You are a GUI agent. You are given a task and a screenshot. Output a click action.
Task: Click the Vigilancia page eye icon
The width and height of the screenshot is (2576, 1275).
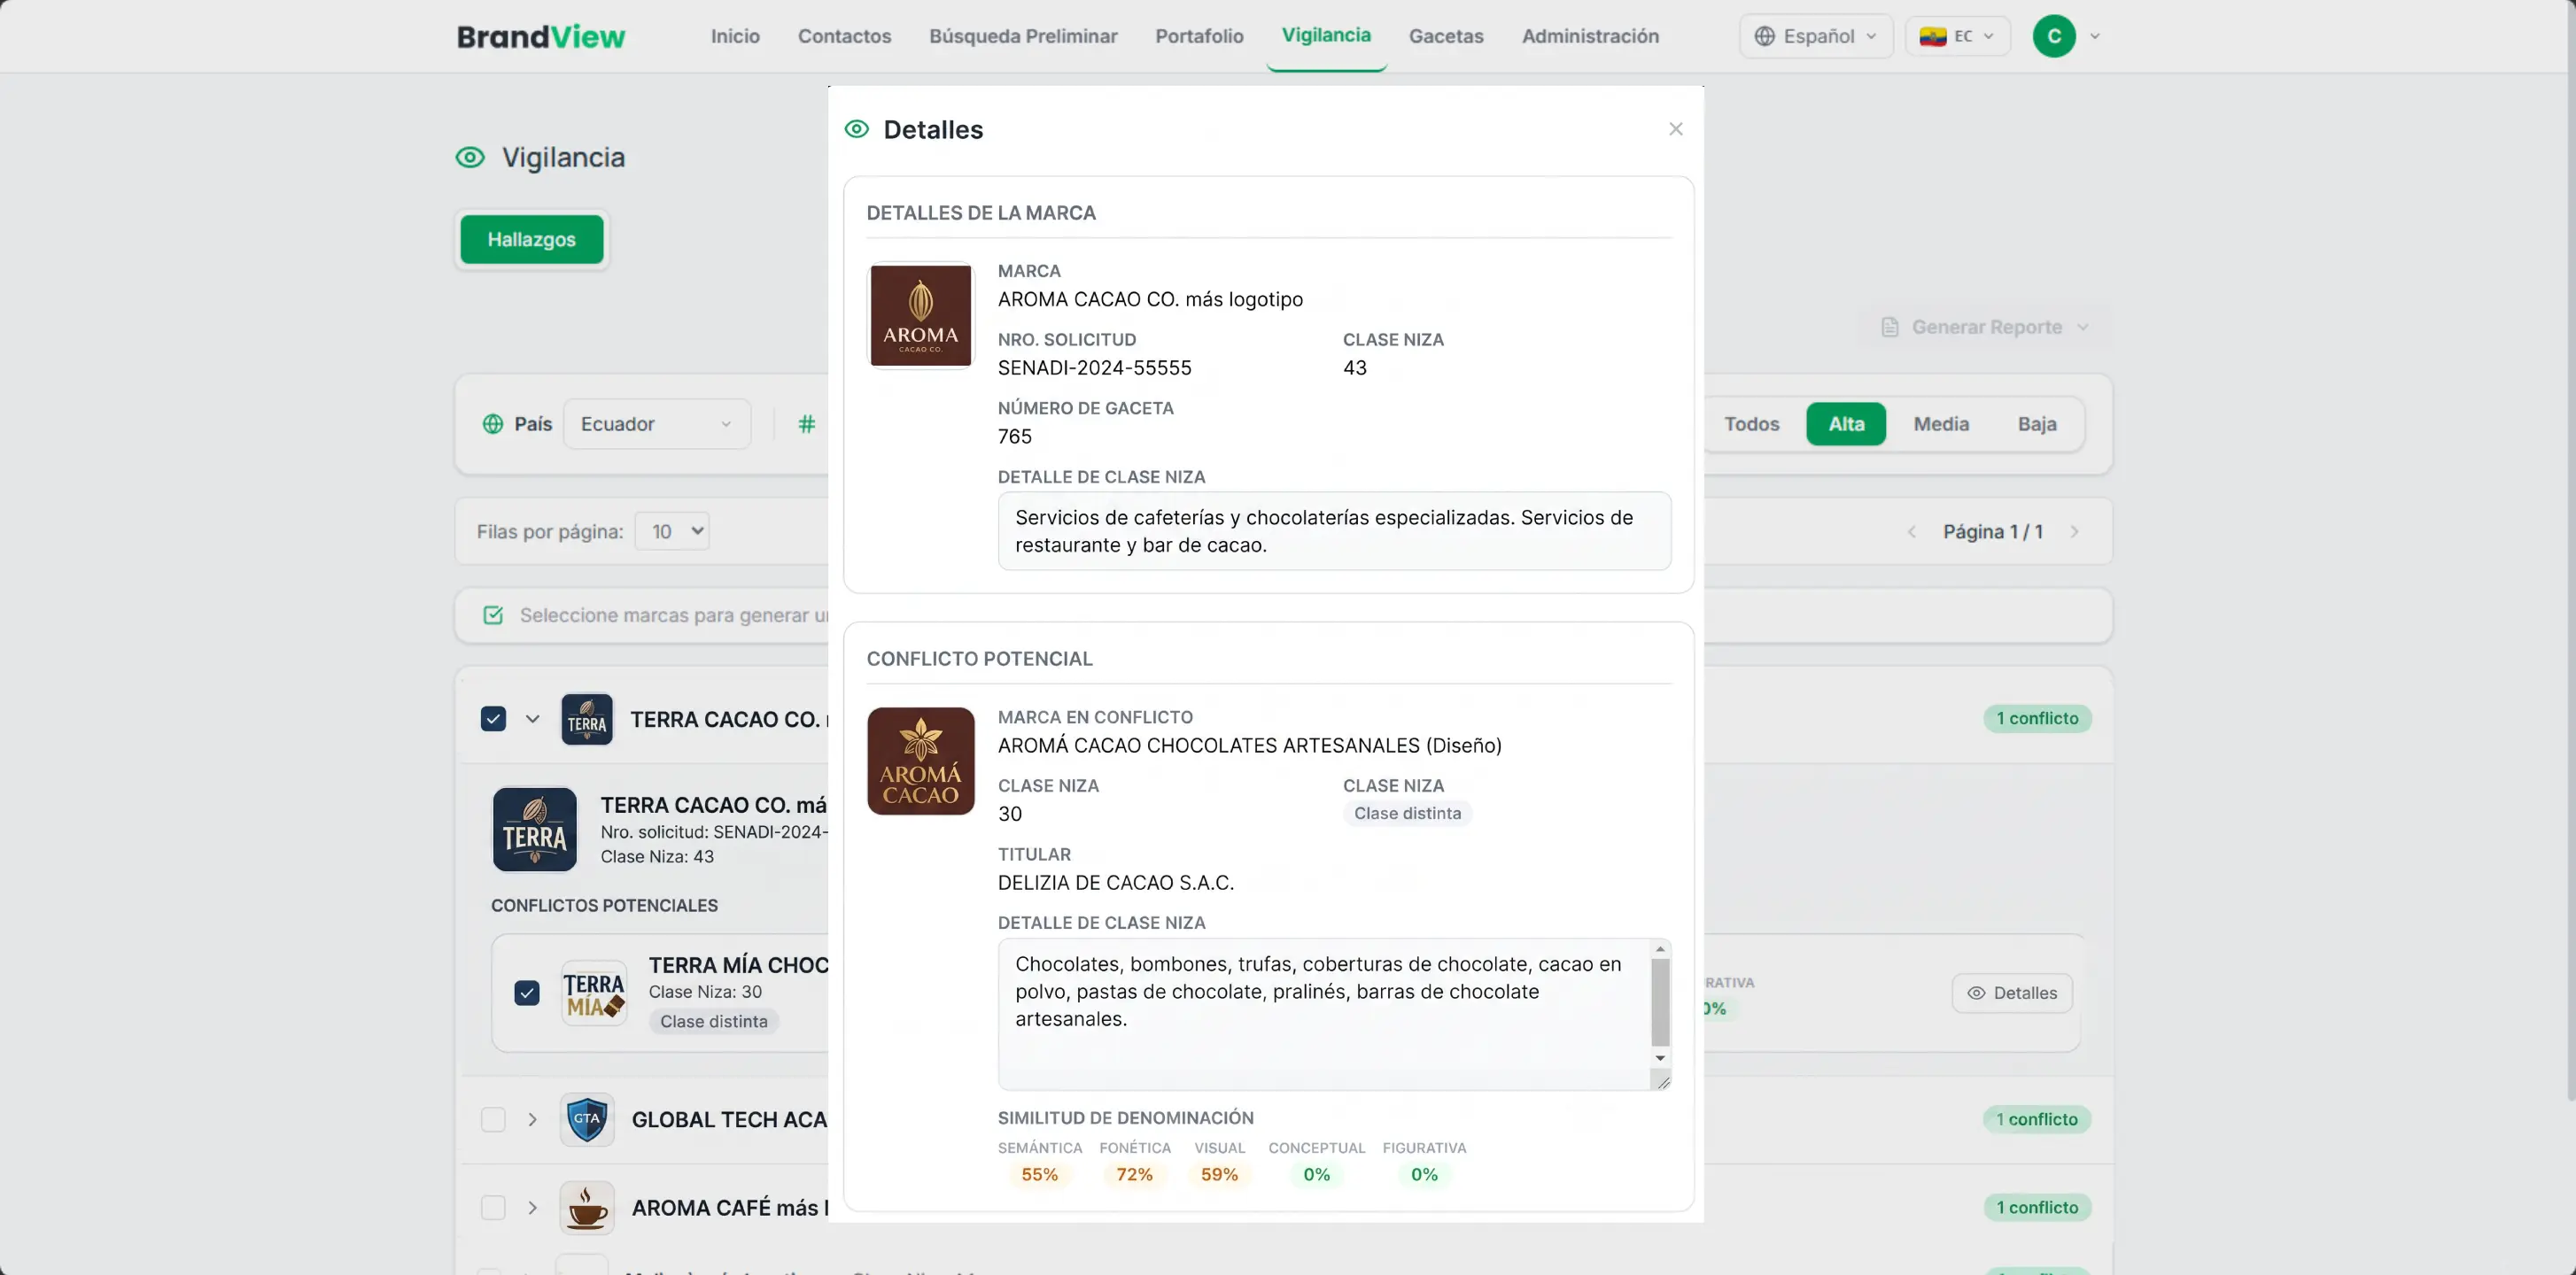(x=470, y=157)
